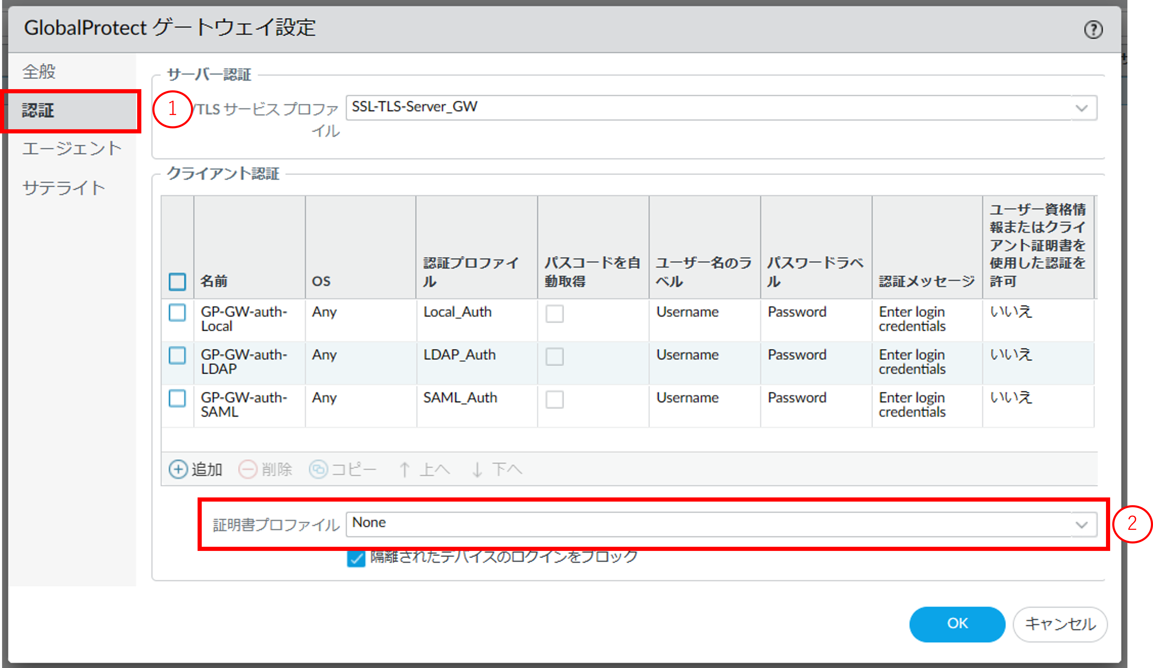Select the GP-GW-auth-LDAP row checkbox
The width and height of the screenshot is (1153, 668).
click(x=177, y=355)
